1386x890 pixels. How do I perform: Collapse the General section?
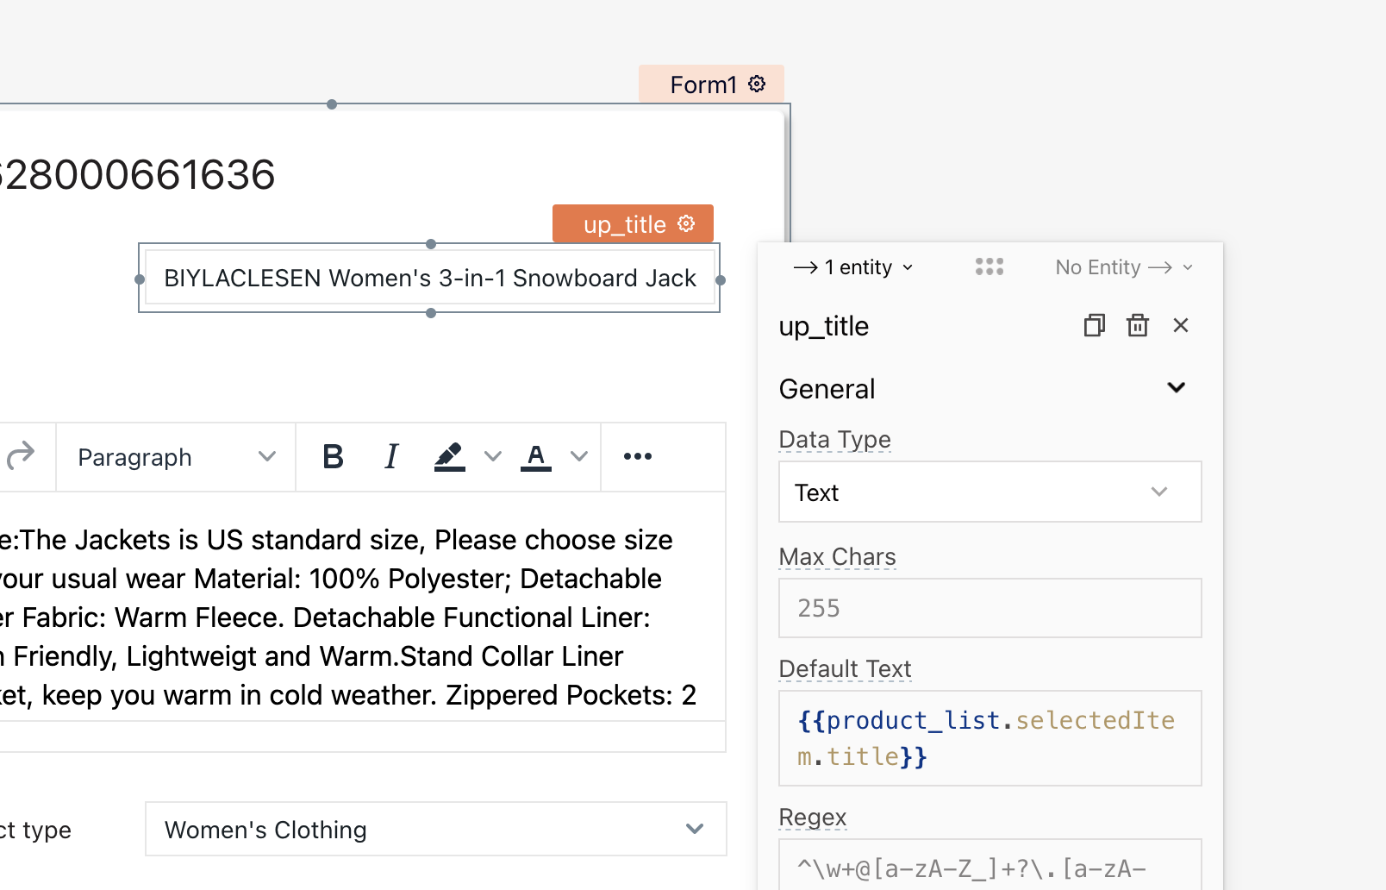coord(1177,387)
